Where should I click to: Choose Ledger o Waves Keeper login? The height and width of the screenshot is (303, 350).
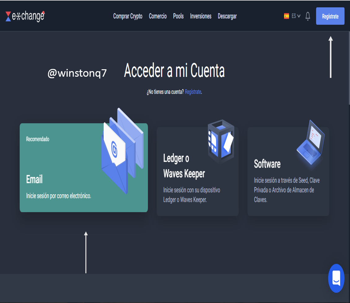click(x=184, y=166)
